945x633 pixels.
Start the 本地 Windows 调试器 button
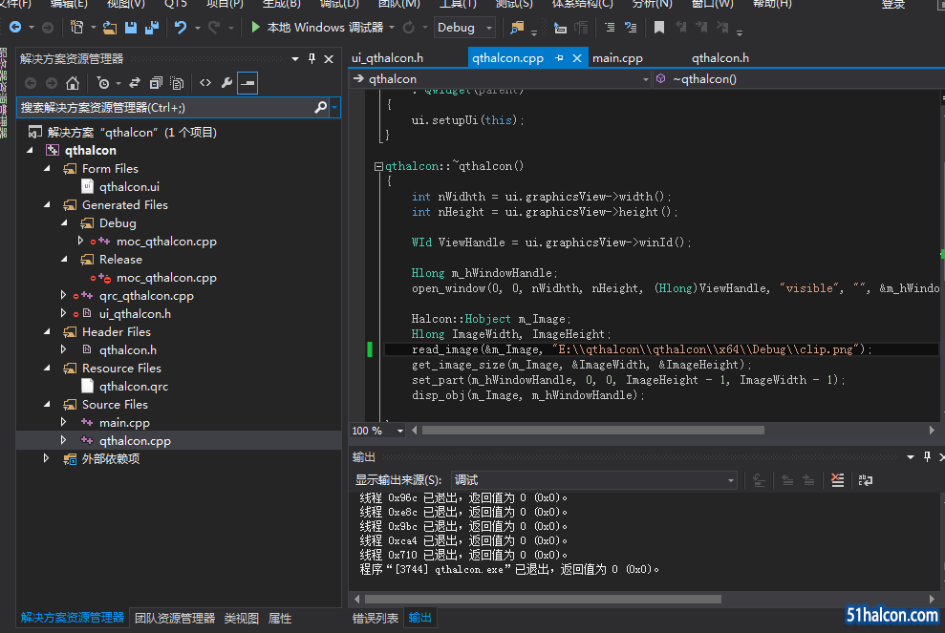[316, 28]
